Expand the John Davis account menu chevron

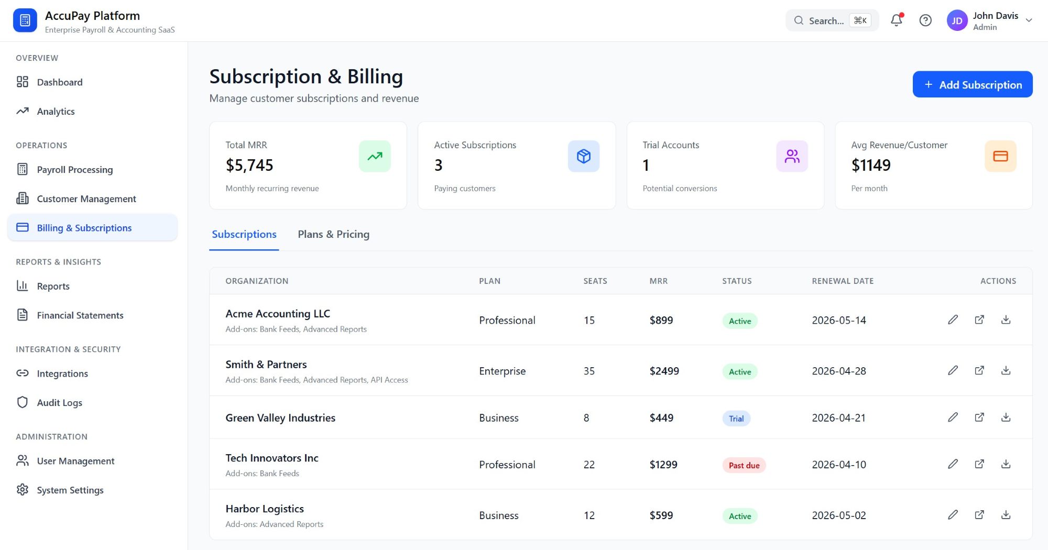click(1029, 20)
